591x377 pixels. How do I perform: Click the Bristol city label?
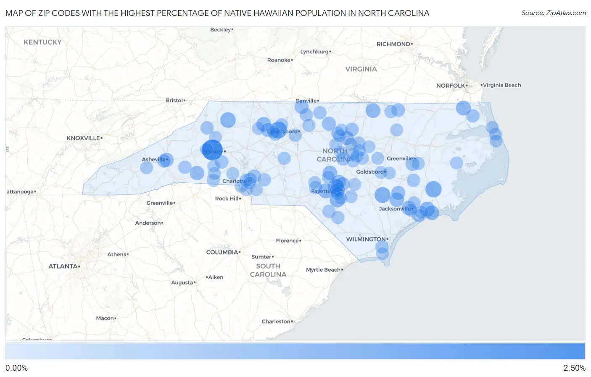pos(174,101)
